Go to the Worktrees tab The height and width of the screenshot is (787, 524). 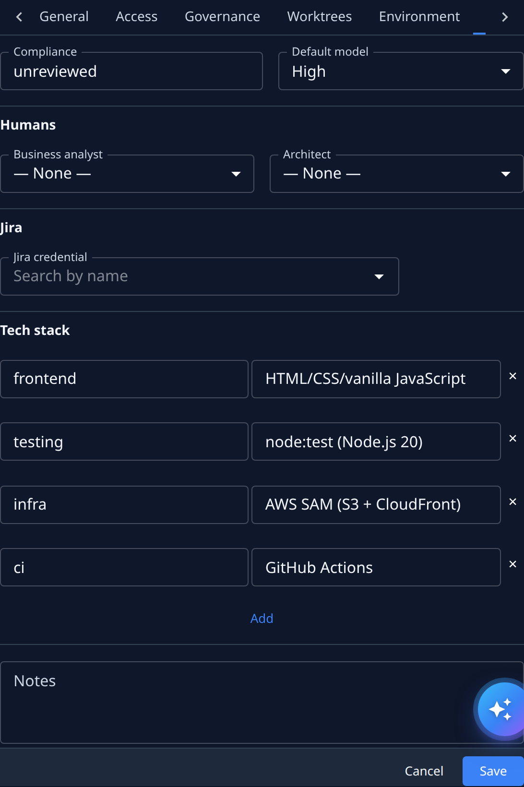(320, 17)
